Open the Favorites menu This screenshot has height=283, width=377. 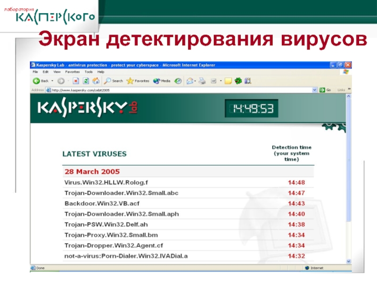point(73,72)
